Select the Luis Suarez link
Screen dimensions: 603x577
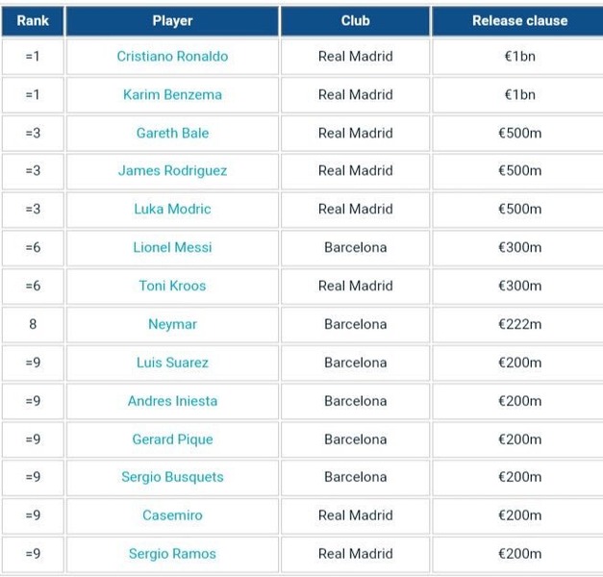pos(172,363)
